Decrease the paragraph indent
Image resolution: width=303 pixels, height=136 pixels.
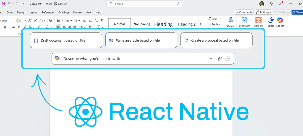[85, 20]
